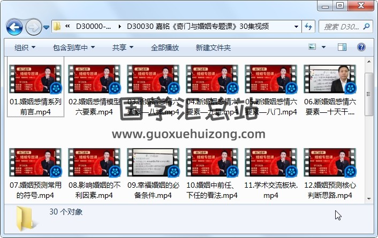Click filename text 02.婚姻感情模型六要素.mp4

(94, 107)
